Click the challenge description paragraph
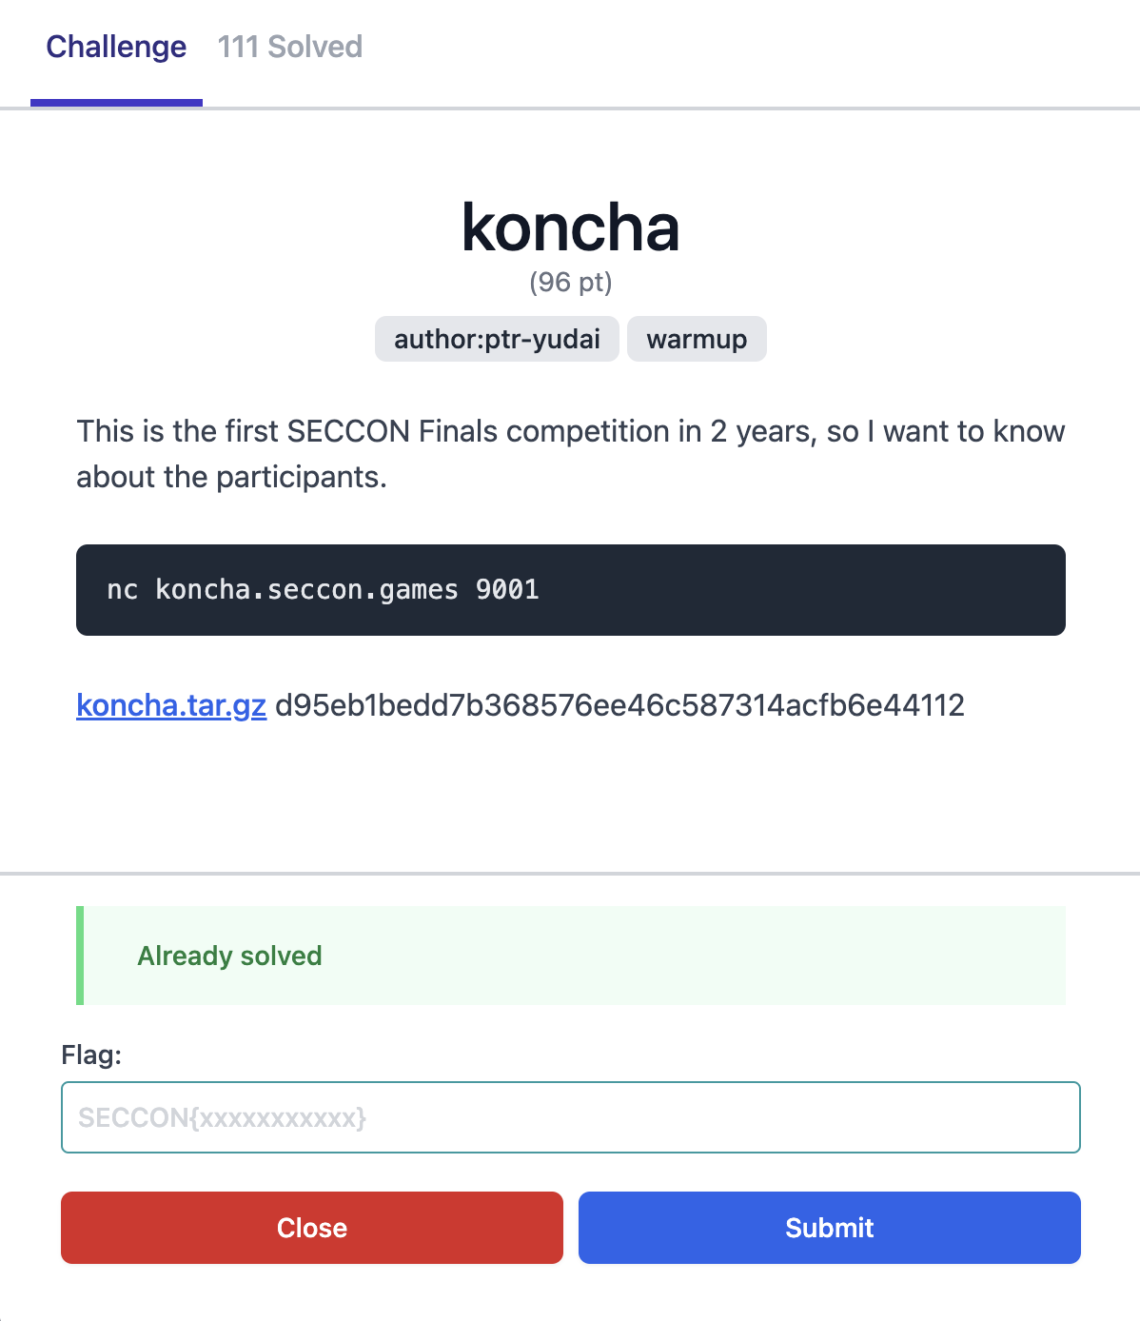Image resolution: width=1140 pixels, height=1321 pixels. (571, 454)
